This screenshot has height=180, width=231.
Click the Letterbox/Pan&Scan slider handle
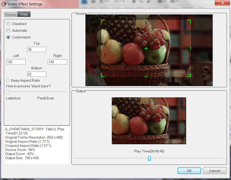[x=8, y=92]
